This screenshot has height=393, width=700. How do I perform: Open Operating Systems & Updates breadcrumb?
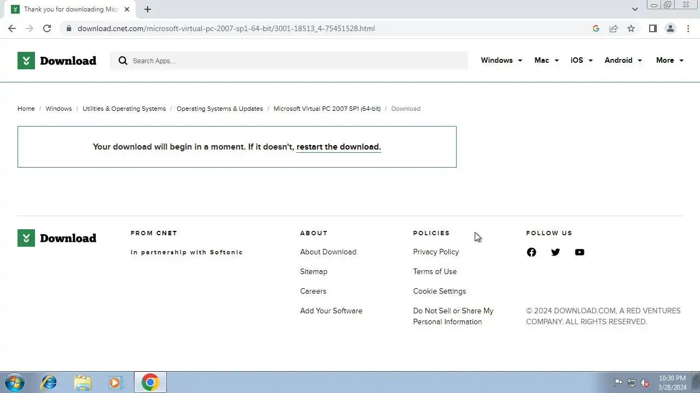[220, 109]
